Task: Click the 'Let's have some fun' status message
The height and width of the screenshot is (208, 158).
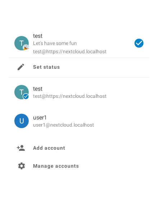Action: (55, 43)
